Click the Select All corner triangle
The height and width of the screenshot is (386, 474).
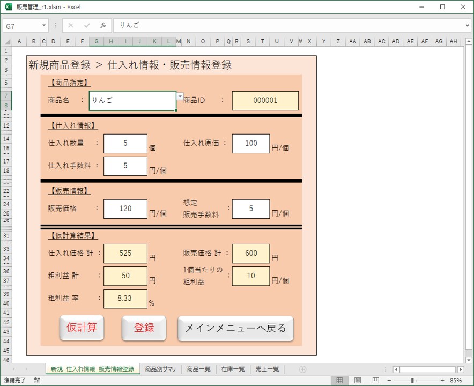pyautogui.click(x=7, y=41)
